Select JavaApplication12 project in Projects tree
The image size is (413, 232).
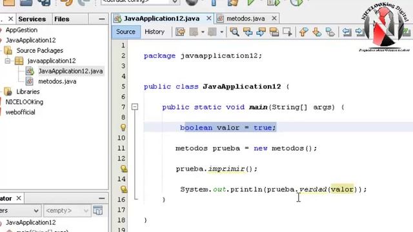[30, 40]
